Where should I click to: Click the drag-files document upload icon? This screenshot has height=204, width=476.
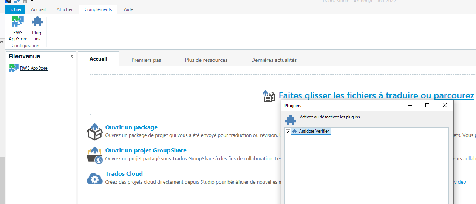click(269, 96)
